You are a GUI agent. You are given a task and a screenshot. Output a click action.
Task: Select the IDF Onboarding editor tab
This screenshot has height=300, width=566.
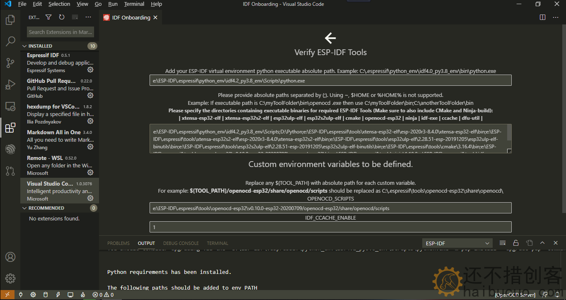(131, 17)
